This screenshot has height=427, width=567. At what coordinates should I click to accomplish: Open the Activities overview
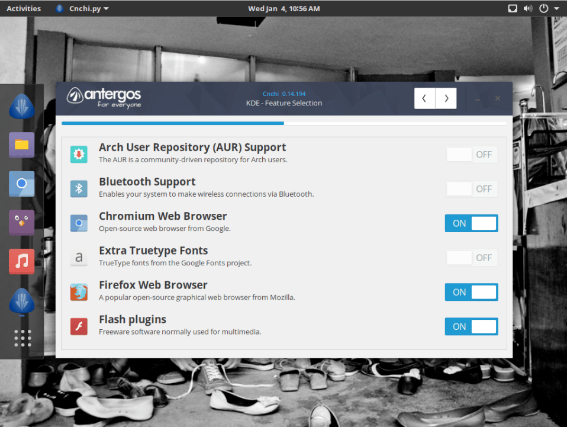coord(24,8)
